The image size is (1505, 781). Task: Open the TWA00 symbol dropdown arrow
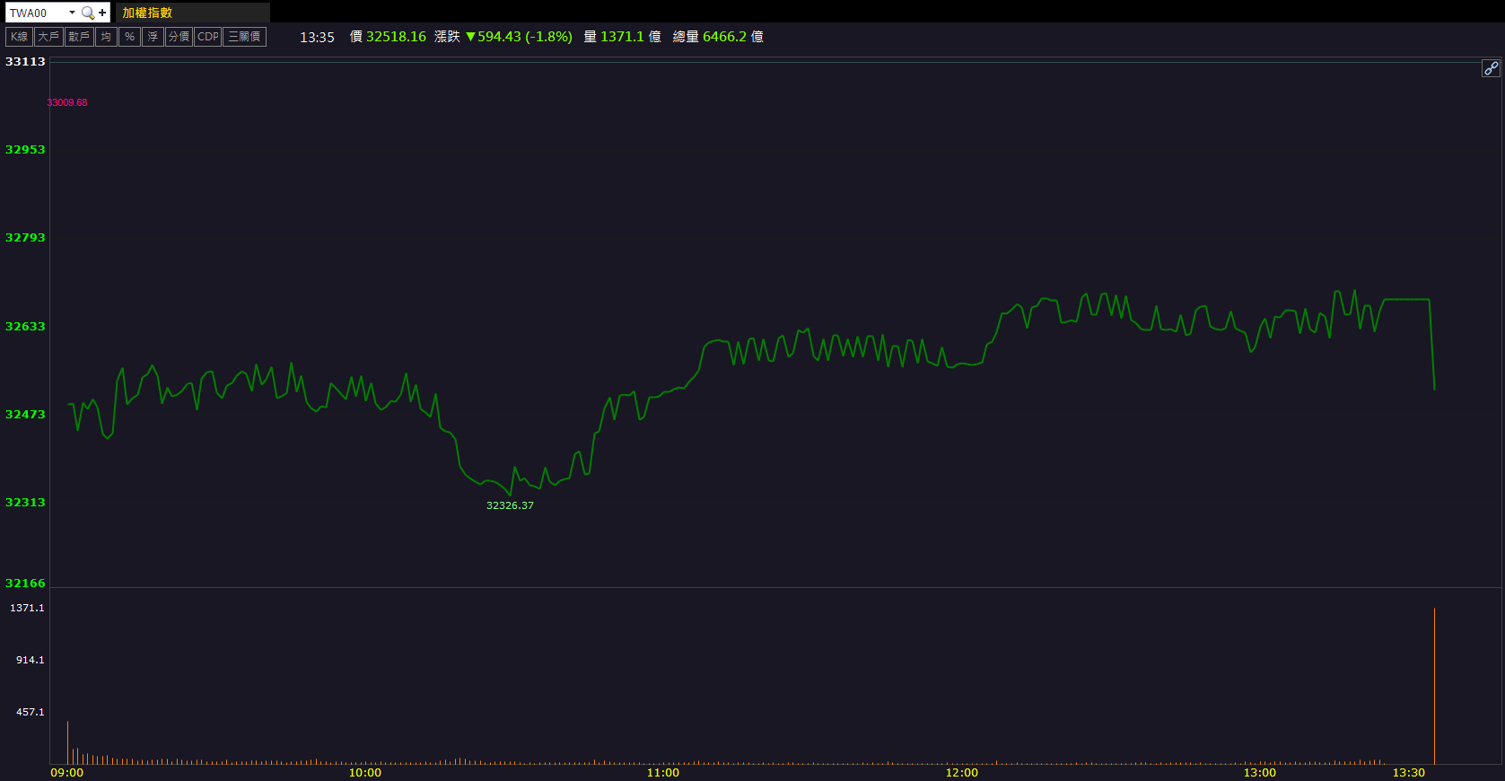(x=72, y=13)
